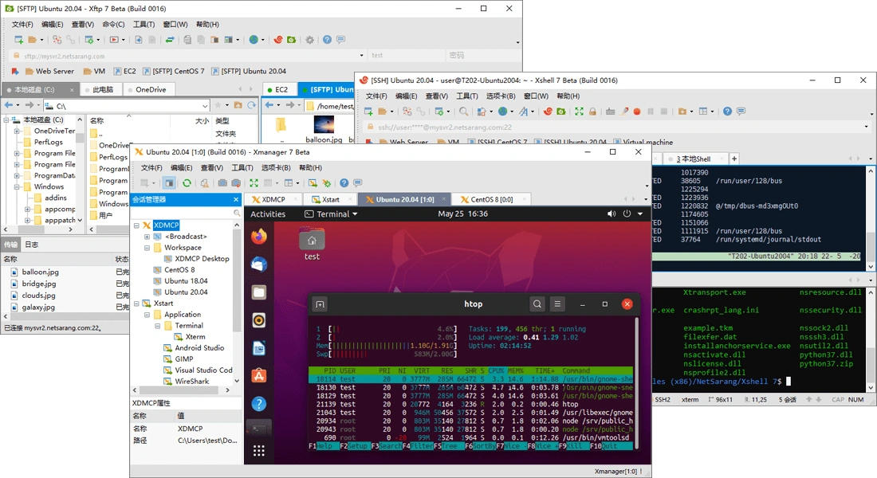Open Thunderbird mail from the Ubuntu dock
The width and height of the screenshot is (877, 478).
[258, 264]
